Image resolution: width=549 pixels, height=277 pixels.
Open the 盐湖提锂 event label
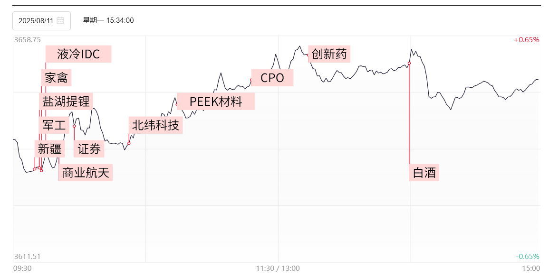click(66, 101)
